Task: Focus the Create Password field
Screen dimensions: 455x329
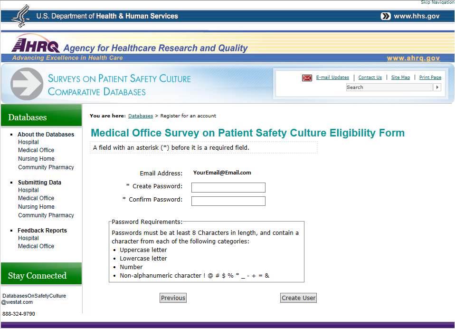Action: tap(228, 187)
